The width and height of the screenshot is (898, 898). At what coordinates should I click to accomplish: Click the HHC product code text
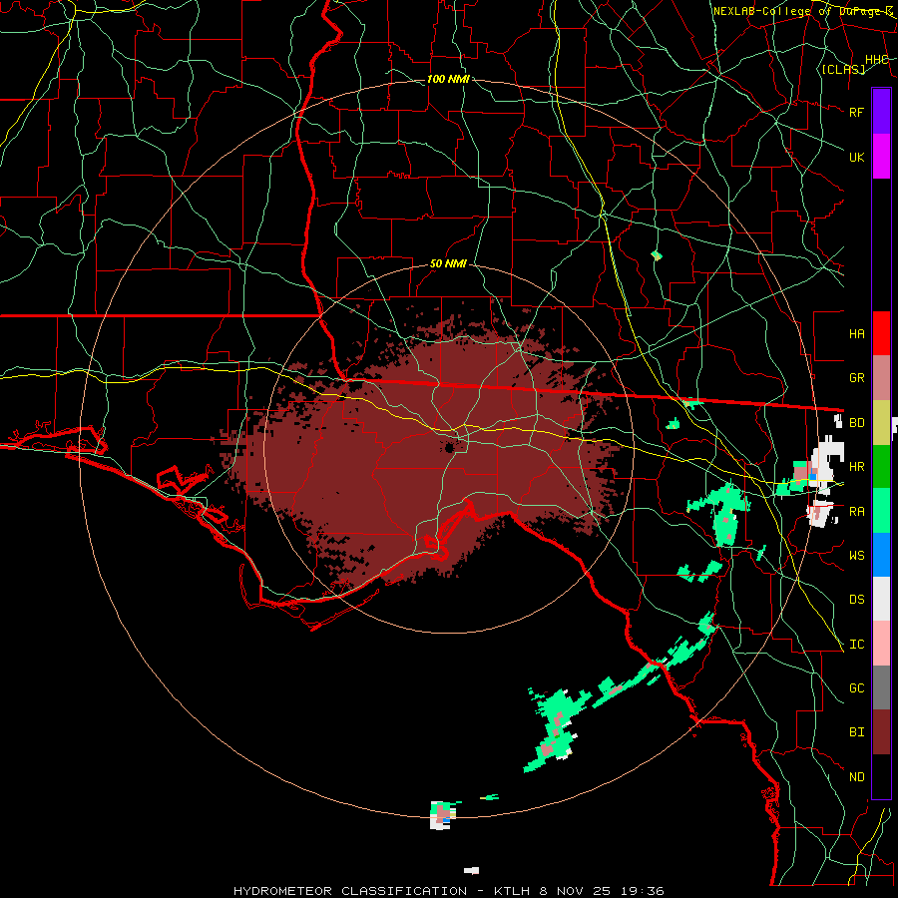pyautogui.click(x=877, y=60)
